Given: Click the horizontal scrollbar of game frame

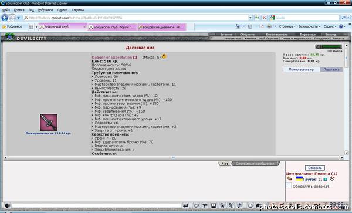Looking at the screenshot, I should pos(173,158).
